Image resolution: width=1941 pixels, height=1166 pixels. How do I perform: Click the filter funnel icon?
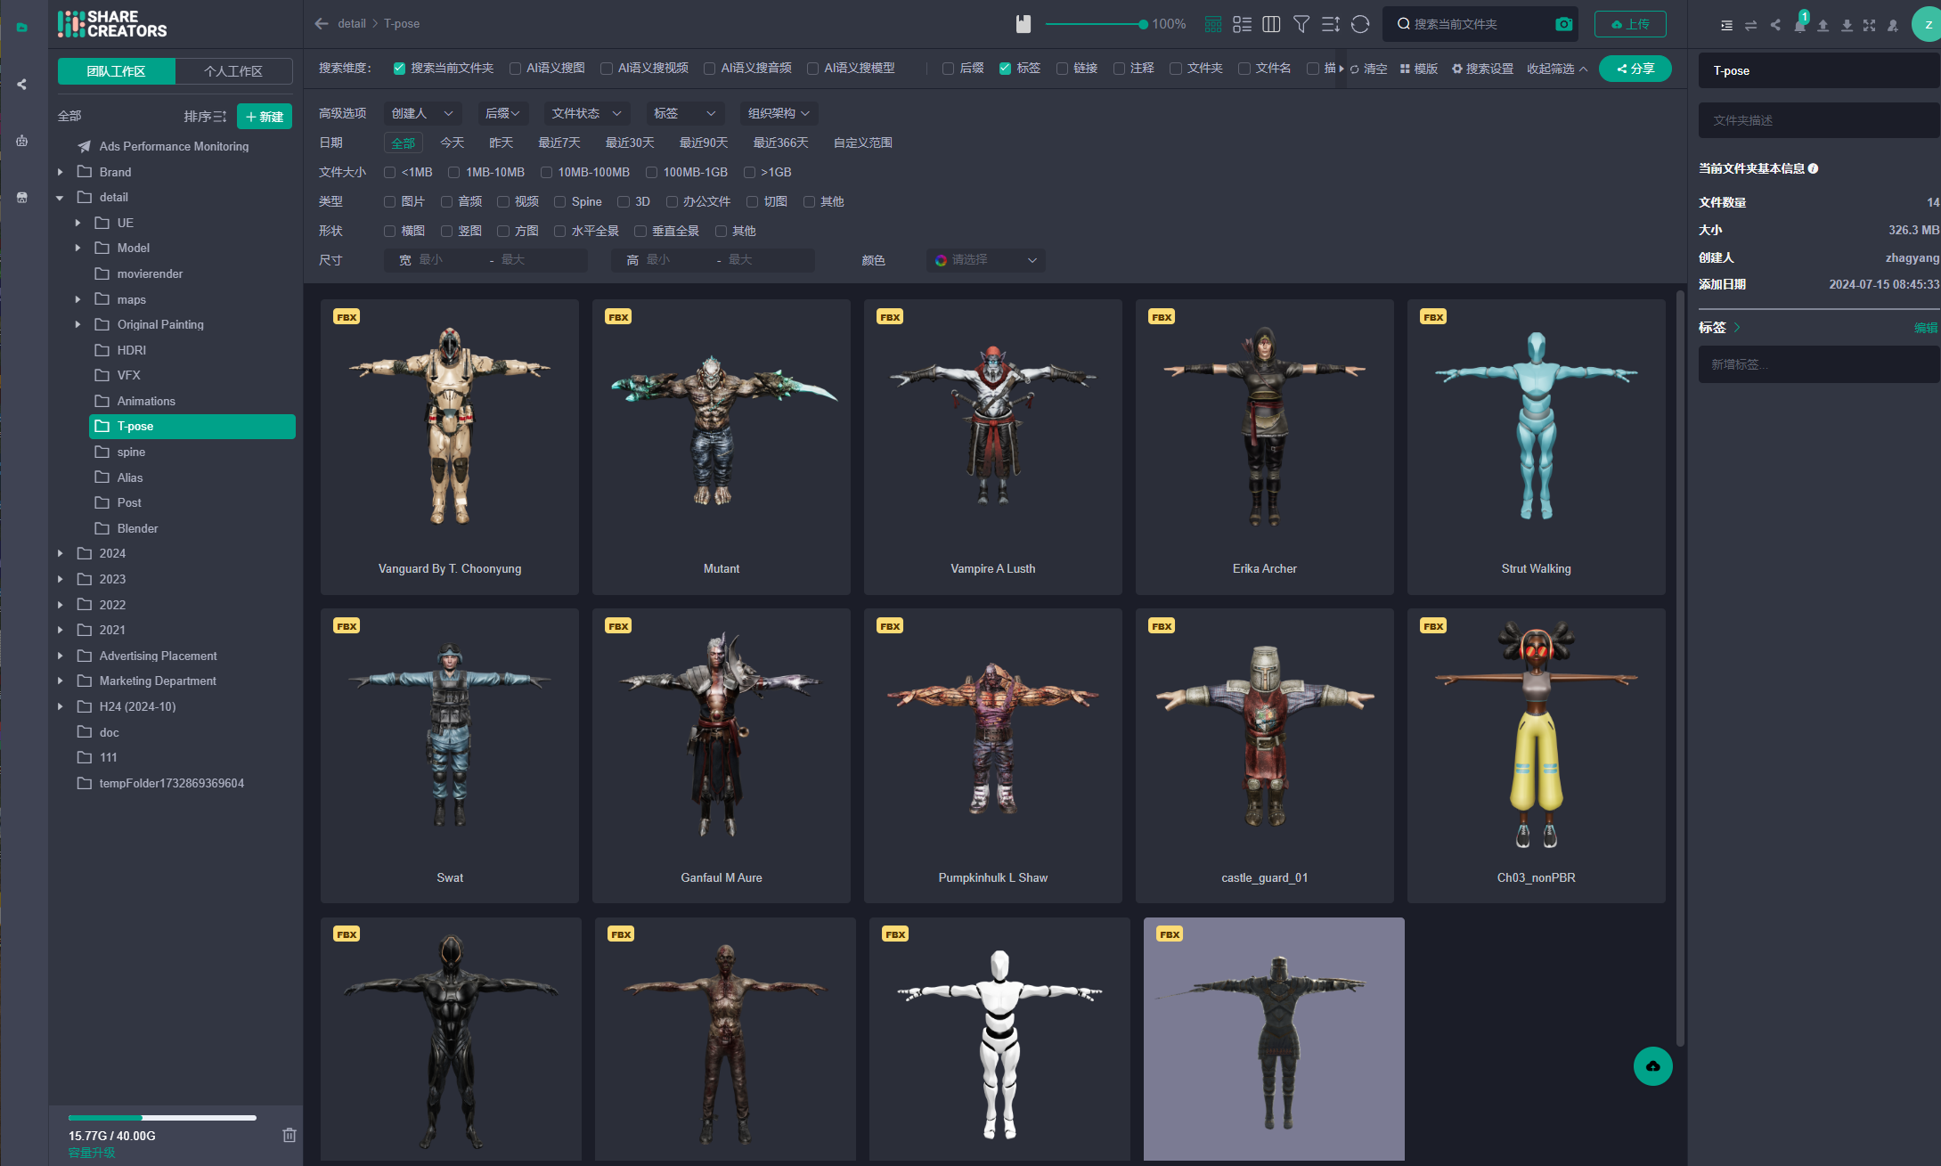pyautogui.click(x=1301, y=24)
